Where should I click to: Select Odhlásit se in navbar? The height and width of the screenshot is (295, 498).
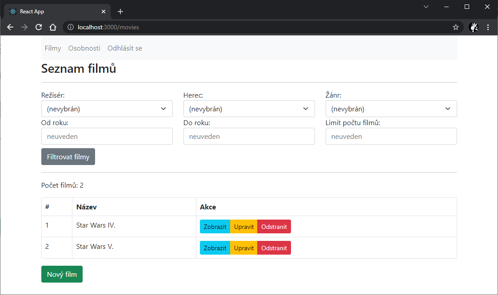[x=124, y=48]
